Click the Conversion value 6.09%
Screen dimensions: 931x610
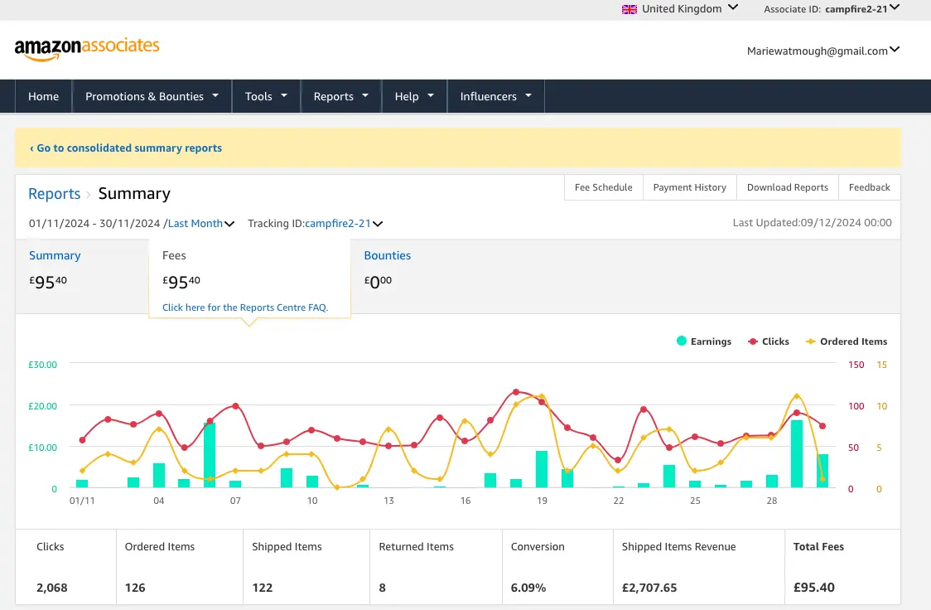pos(528,588)
